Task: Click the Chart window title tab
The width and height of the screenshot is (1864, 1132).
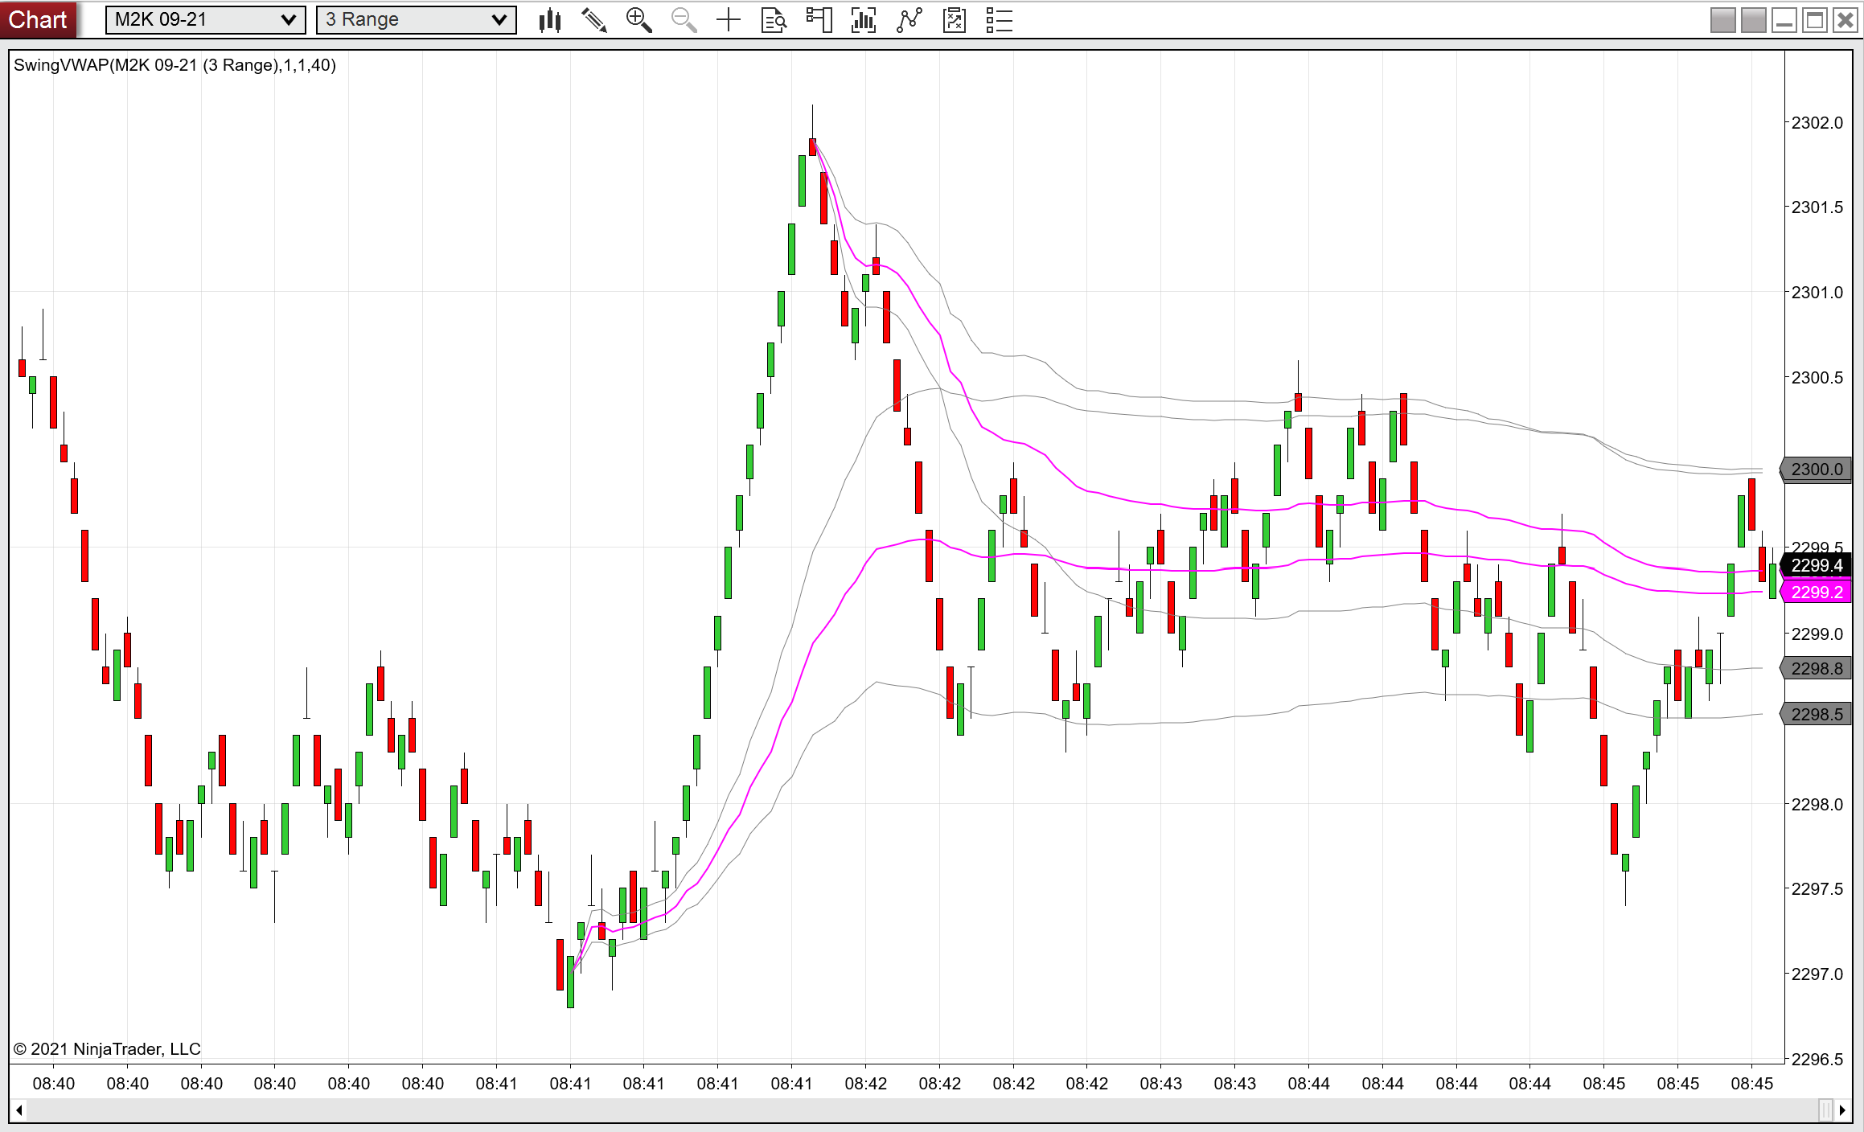Action: 38,19
